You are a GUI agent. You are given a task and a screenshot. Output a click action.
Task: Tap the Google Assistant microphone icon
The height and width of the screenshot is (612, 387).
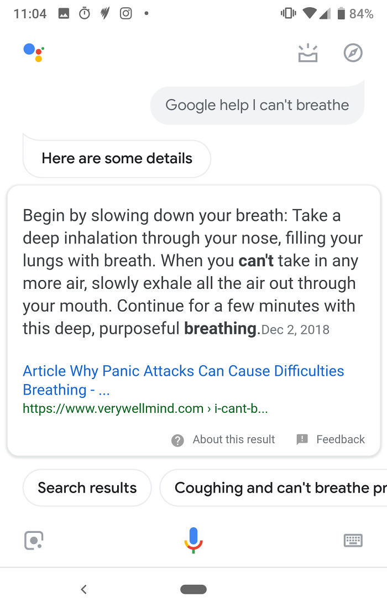coord(193,540)
